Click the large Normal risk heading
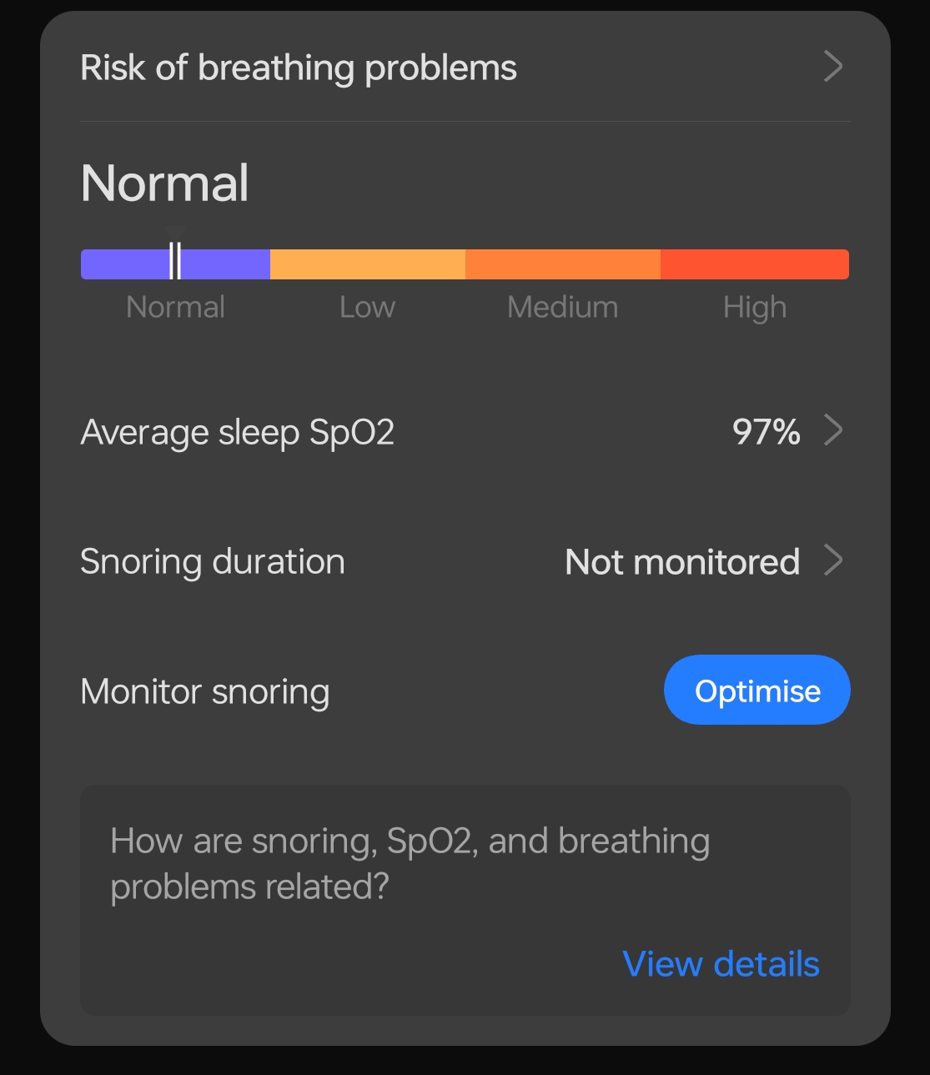The width and height of the screenshot is (930, 1075). click(165, 183)
